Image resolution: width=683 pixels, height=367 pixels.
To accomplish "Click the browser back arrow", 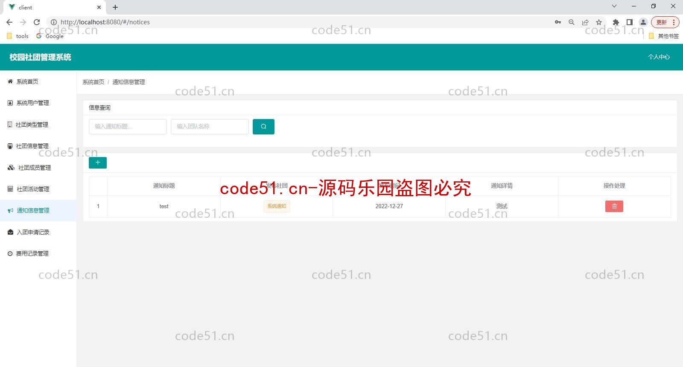I will (9, 22).
